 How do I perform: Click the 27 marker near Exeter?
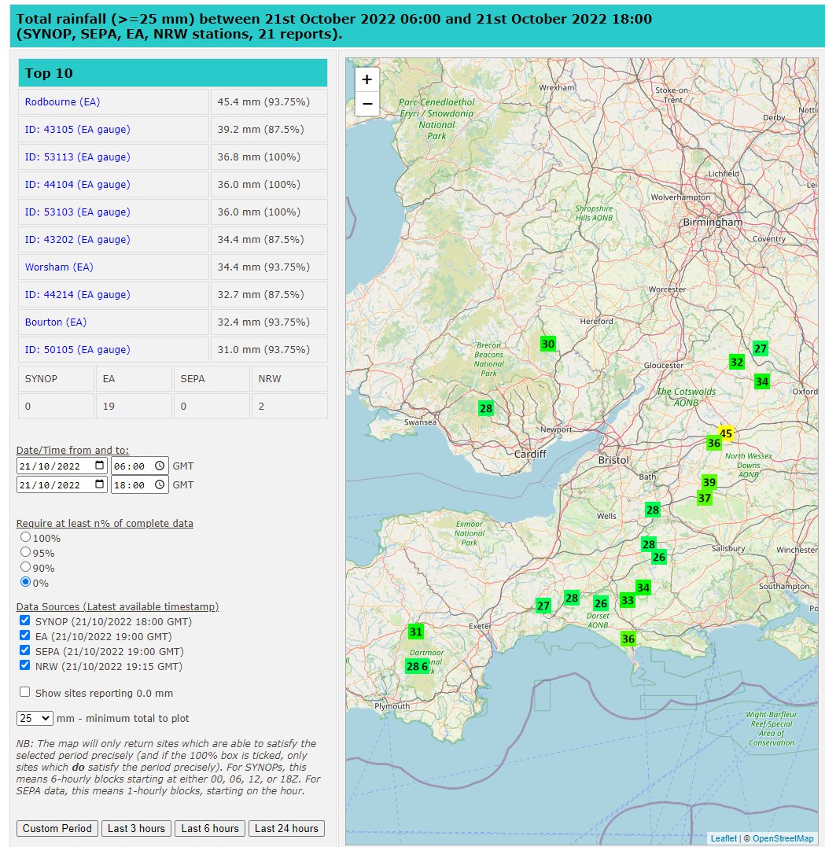point(543,606)
